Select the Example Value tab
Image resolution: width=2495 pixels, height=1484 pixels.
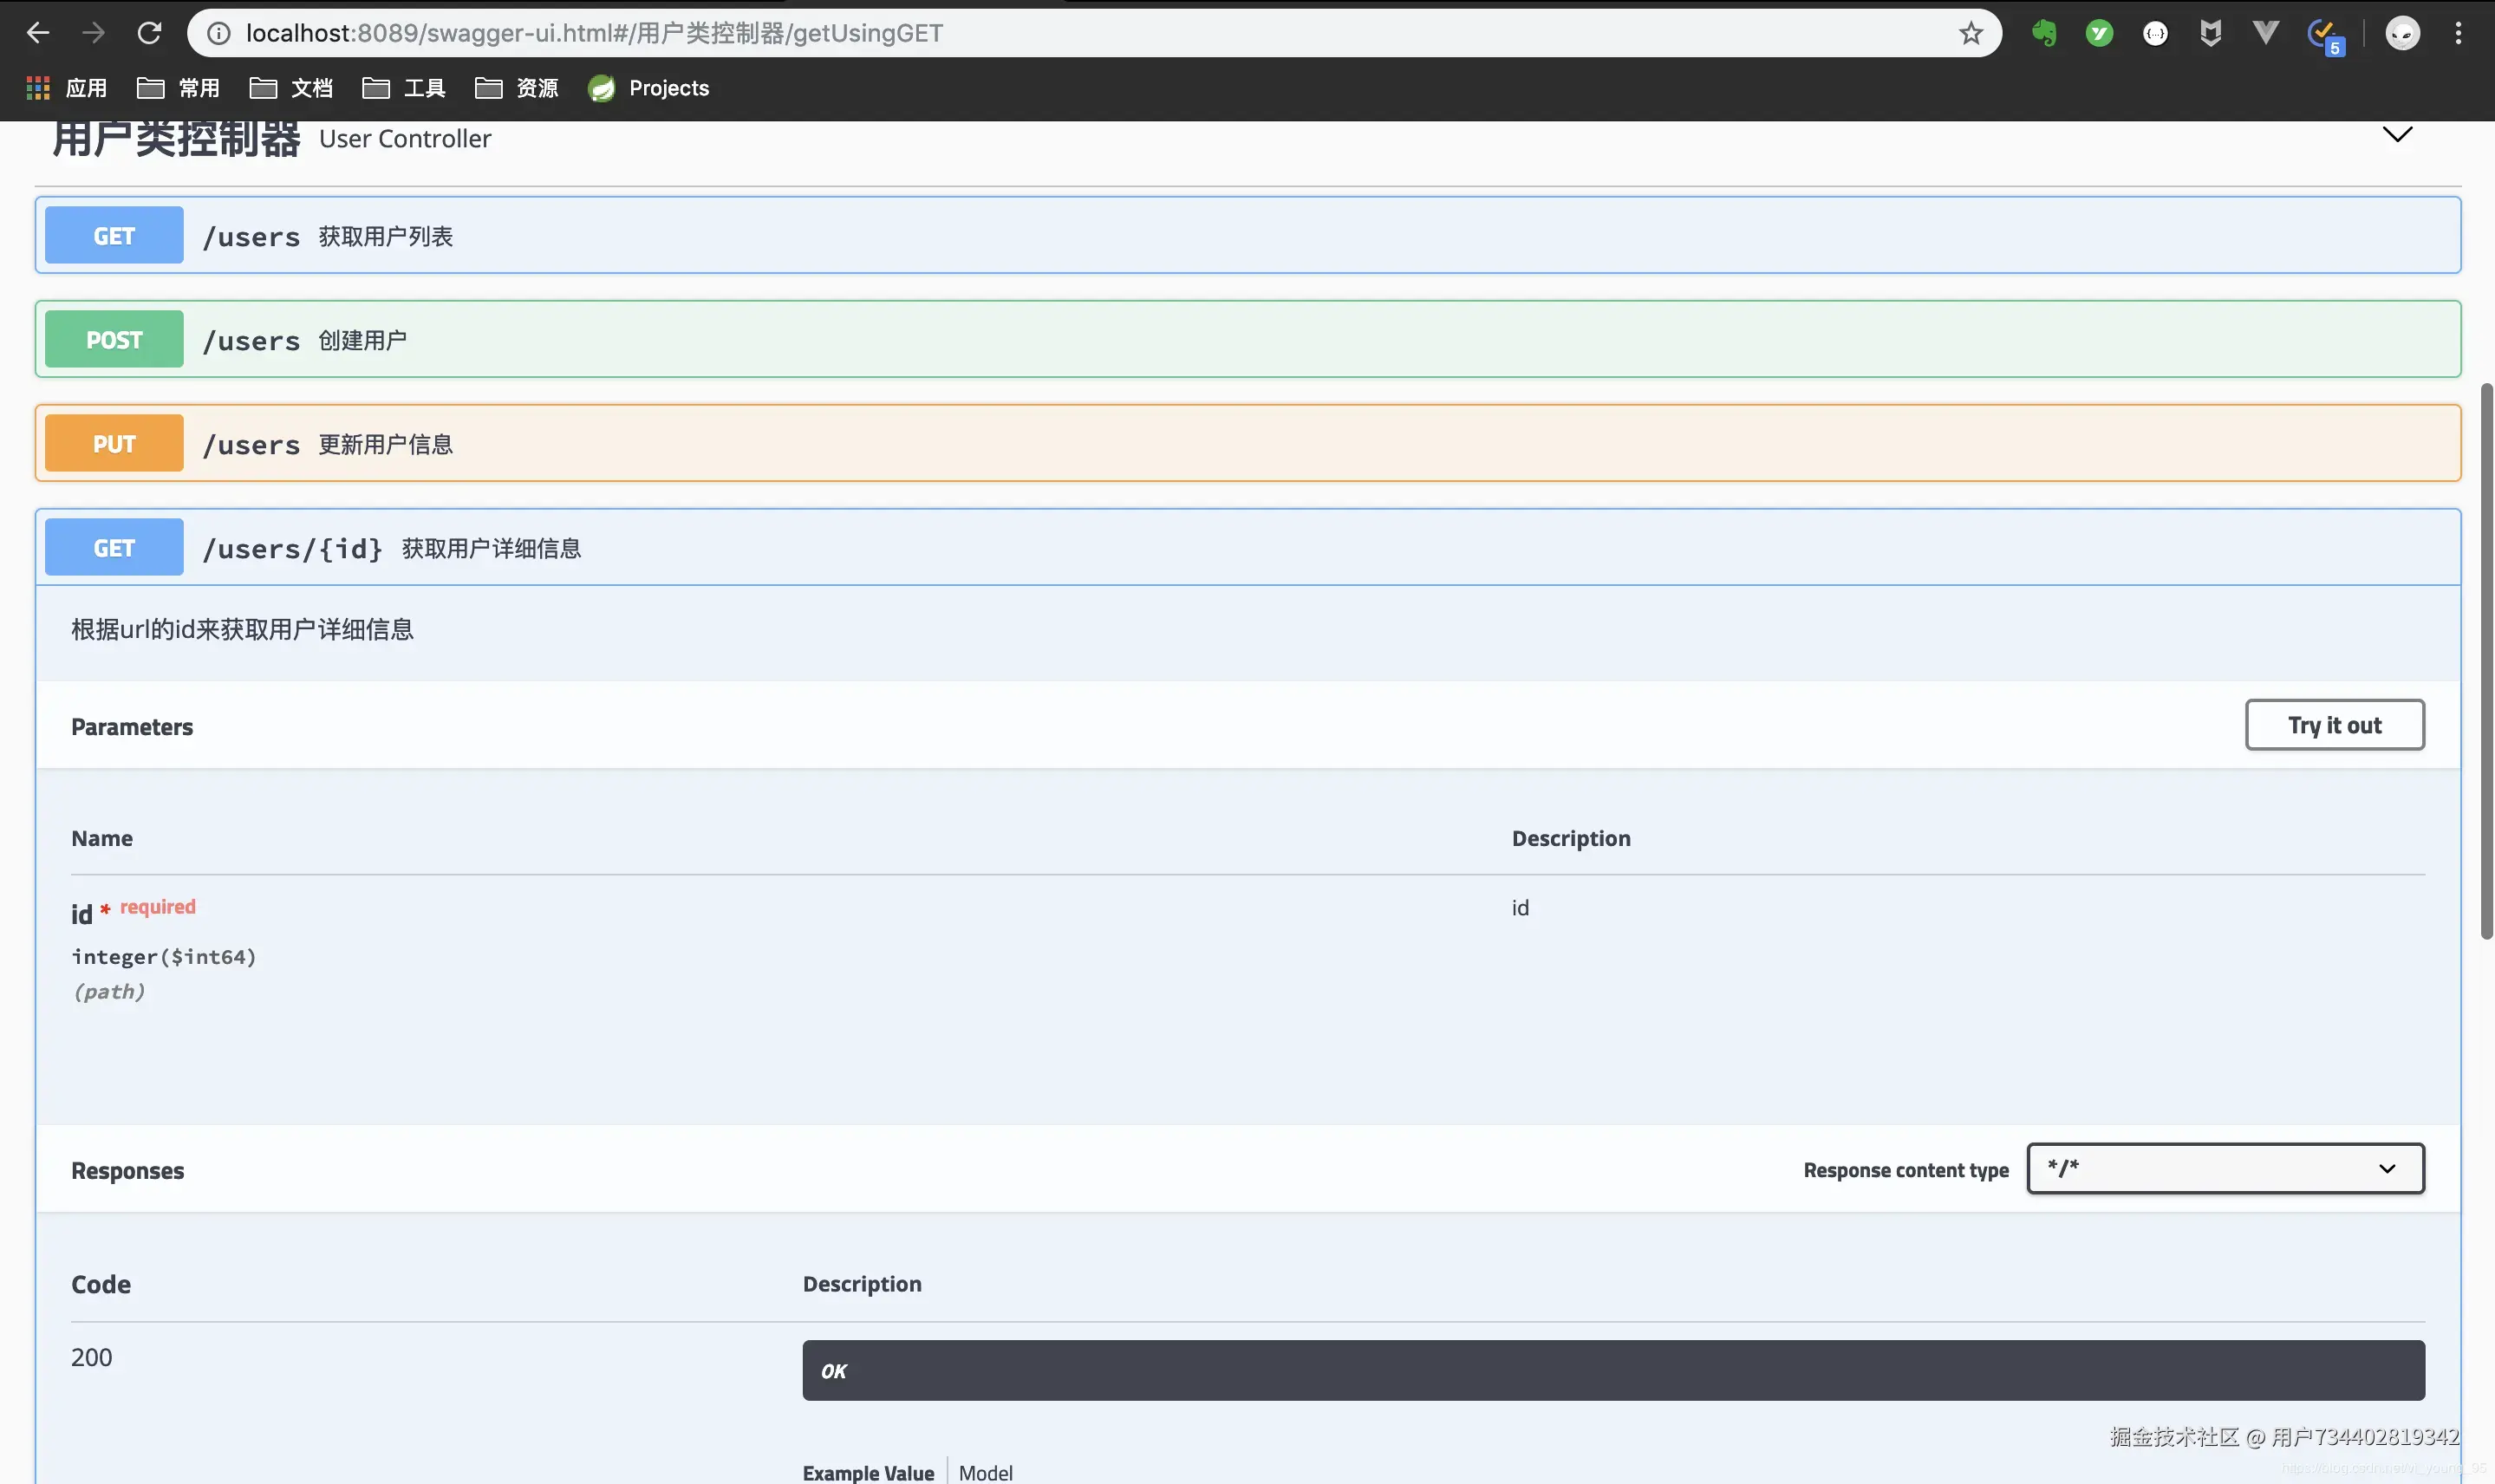[x=868, y=1472]
